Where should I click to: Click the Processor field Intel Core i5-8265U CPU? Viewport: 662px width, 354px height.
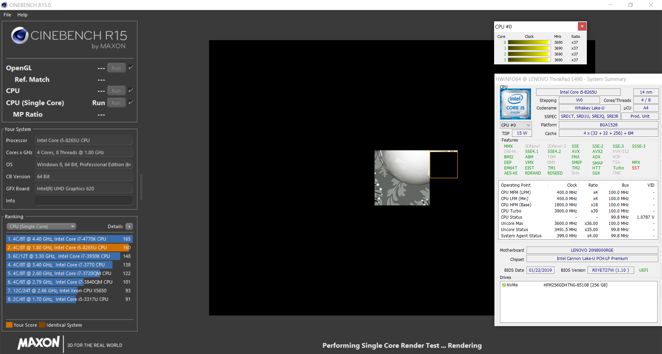pos(84,140)
